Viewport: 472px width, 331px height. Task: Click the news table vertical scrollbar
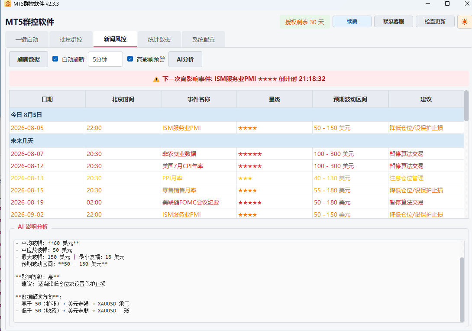[x=466, y=106]
